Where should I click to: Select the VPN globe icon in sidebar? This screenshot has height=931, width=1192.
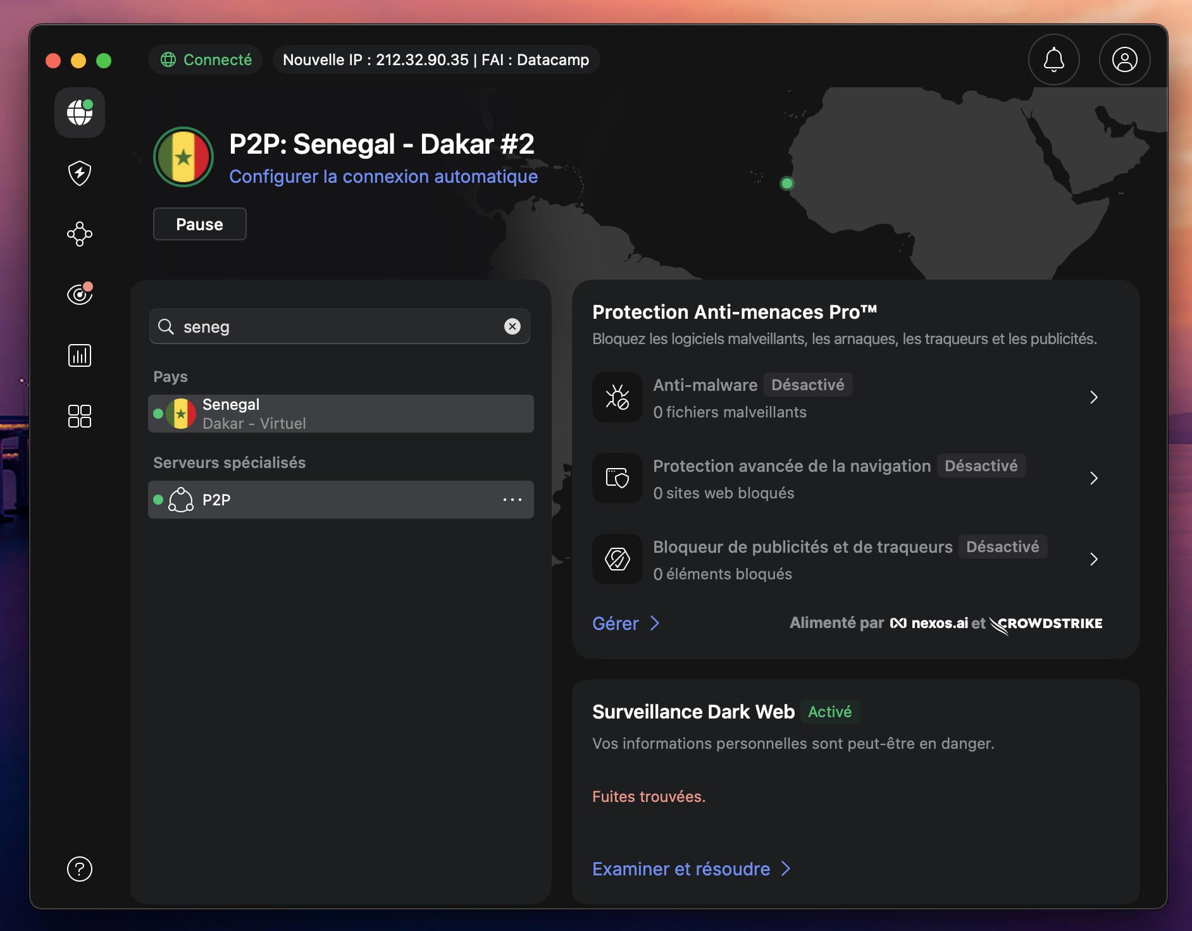pyautogui.click(x=79, y=113)
